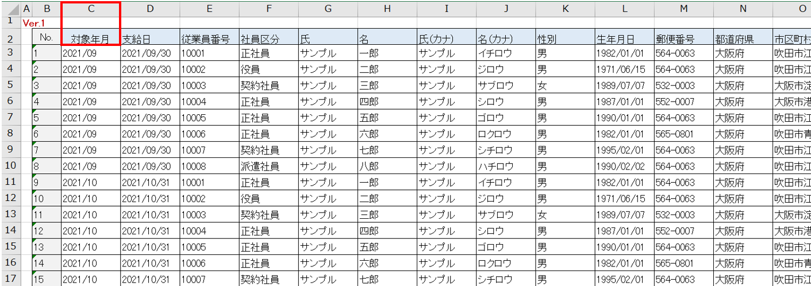This screenshot has width=811, height=286.
Task: Select postal code 565-0801 in row 8
Action: [x=683, y=134]
